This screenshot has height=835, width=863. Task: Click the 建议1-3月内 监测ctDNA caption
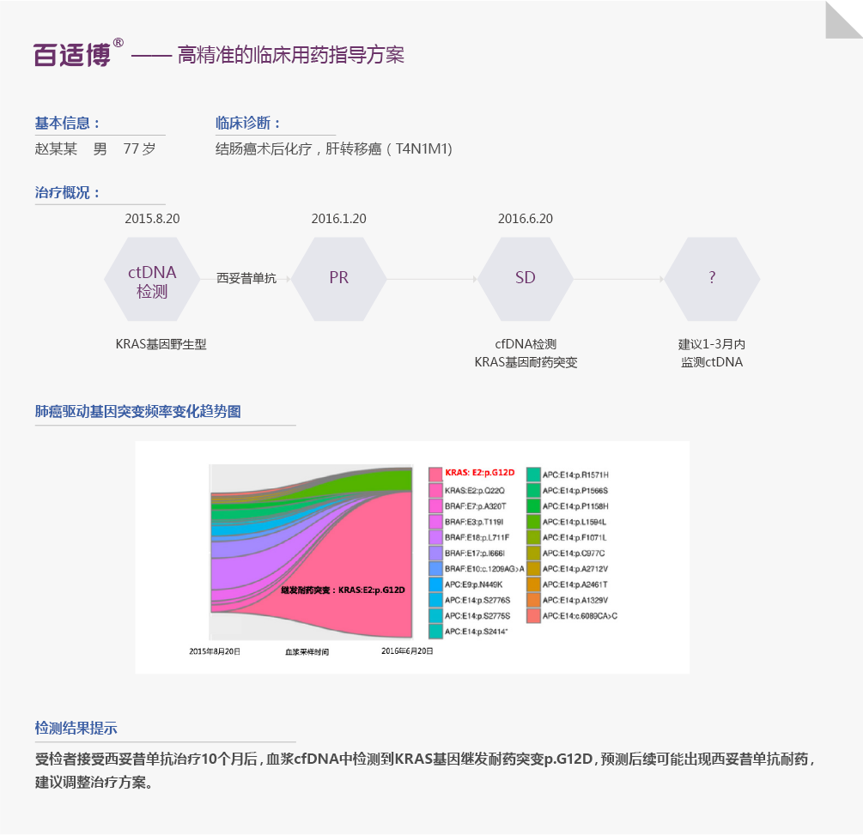pyautogui.click(x=712, y=354)
